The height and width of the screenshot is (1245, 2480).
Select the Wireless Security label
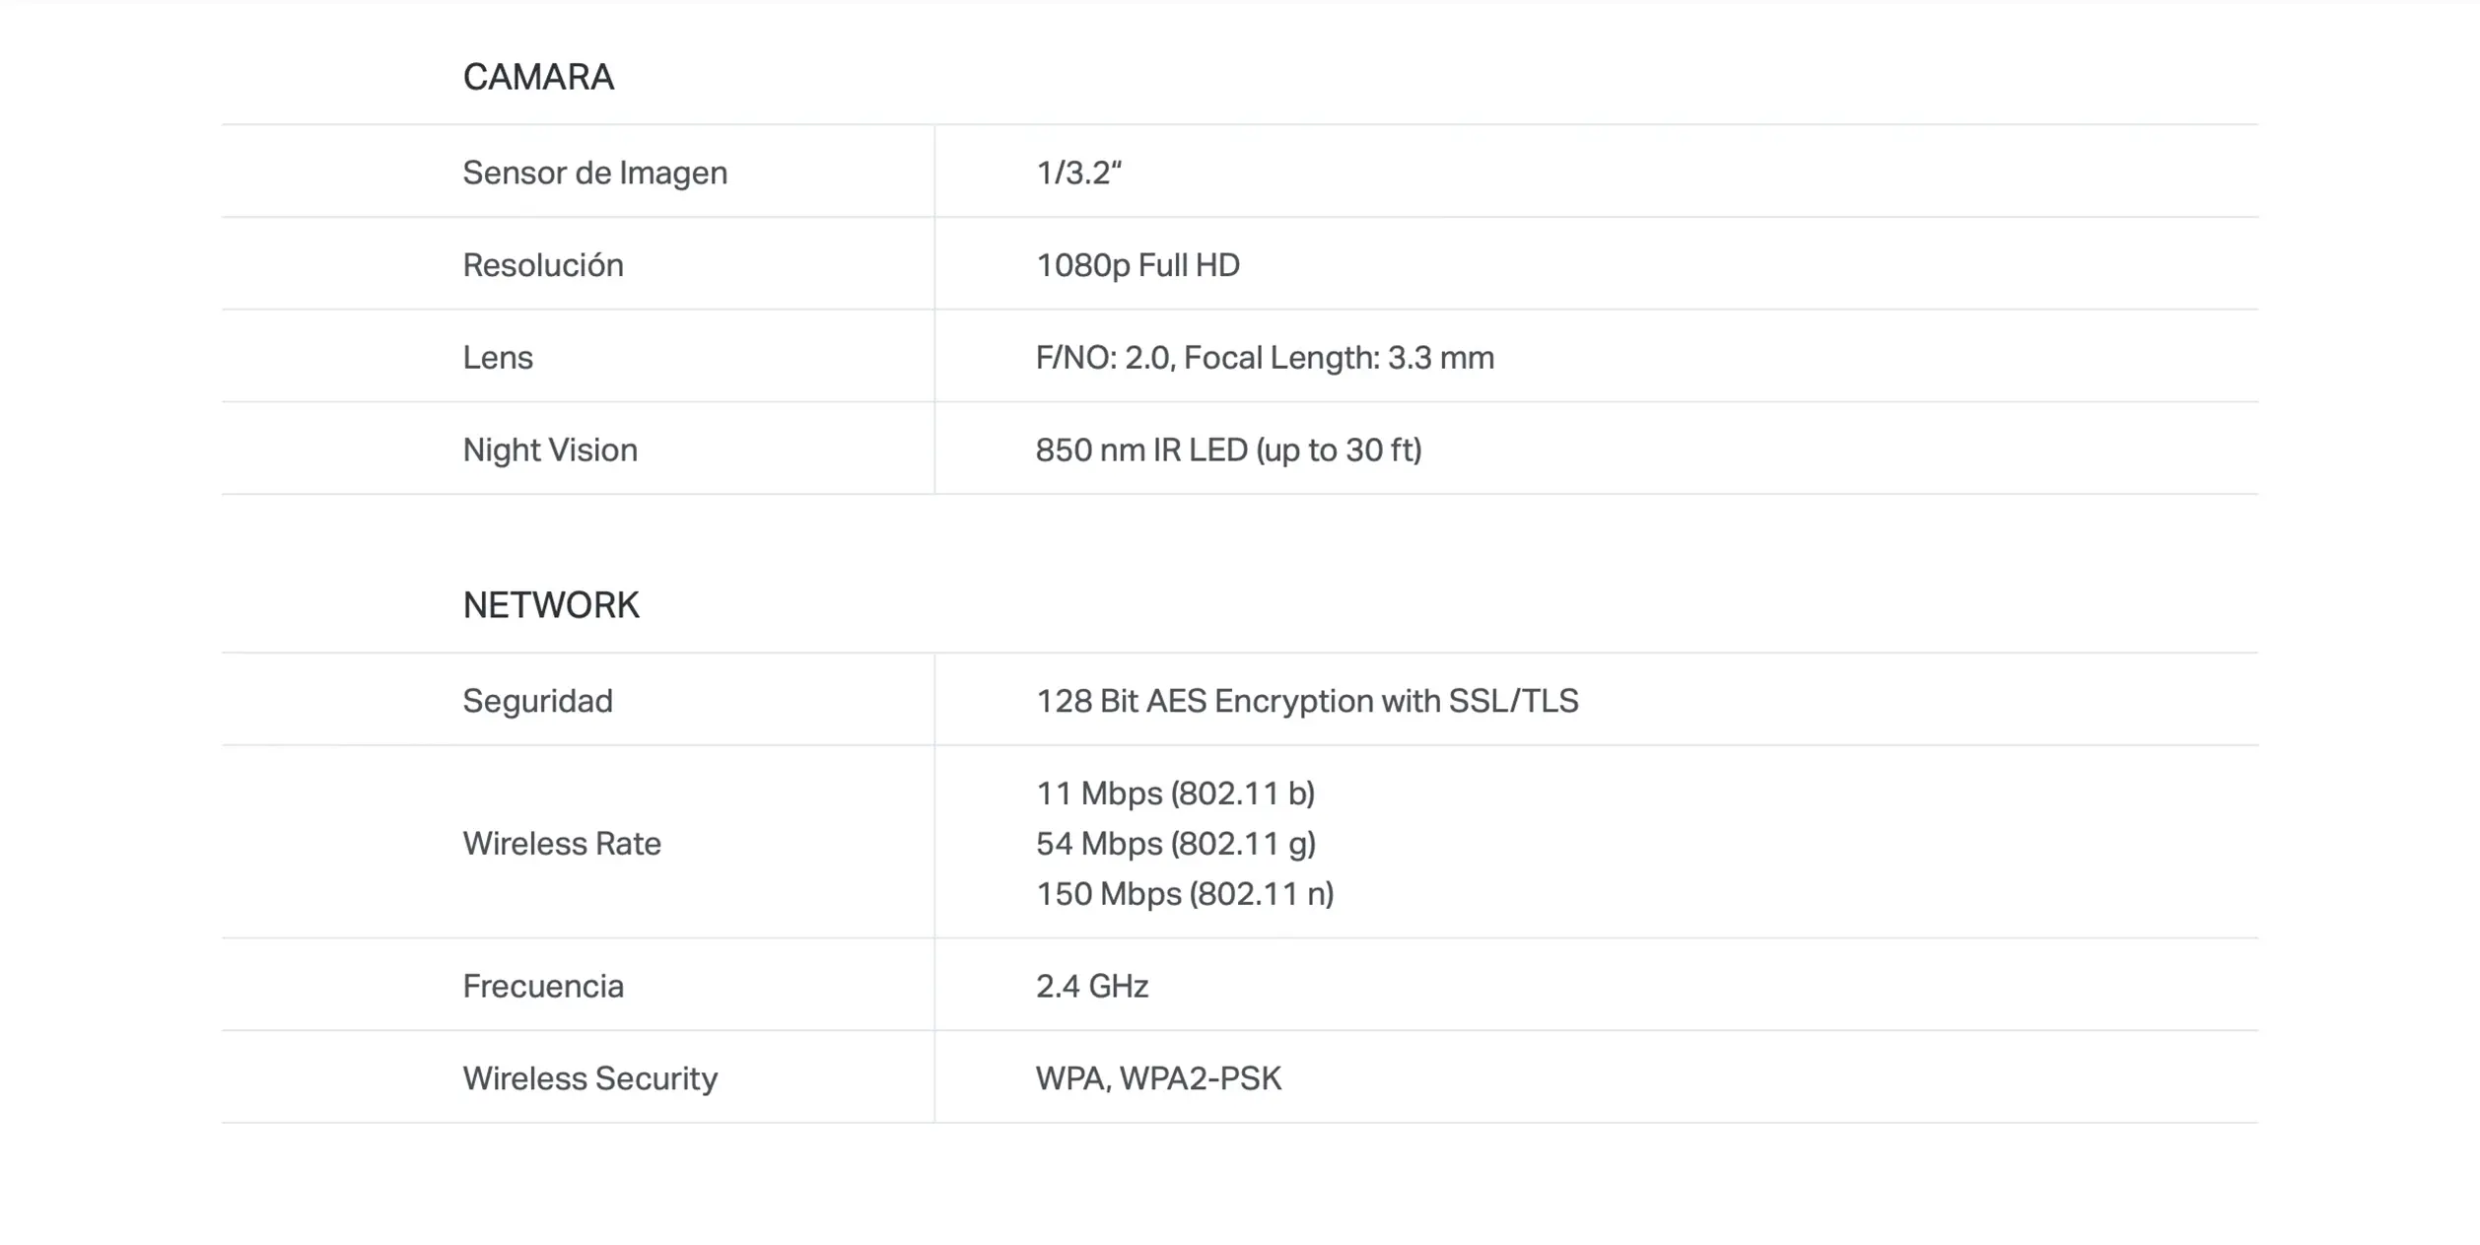589,1077
